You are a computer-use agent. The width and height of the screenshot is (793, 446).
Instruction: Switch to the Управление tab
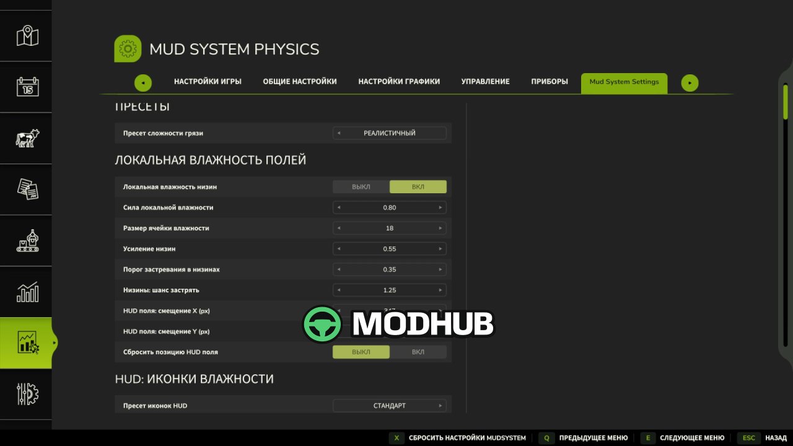click(x=486, y=82)
